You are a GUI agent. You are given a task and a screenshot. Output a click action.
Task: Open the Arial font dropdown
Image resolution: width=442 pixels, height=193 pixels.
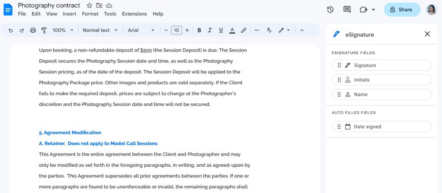point(141,30)
